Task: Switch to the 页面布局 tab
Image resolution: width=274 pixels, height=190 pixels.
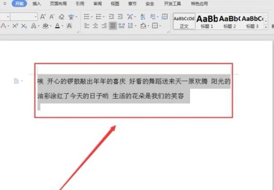Action: click(x=58, y=4)
